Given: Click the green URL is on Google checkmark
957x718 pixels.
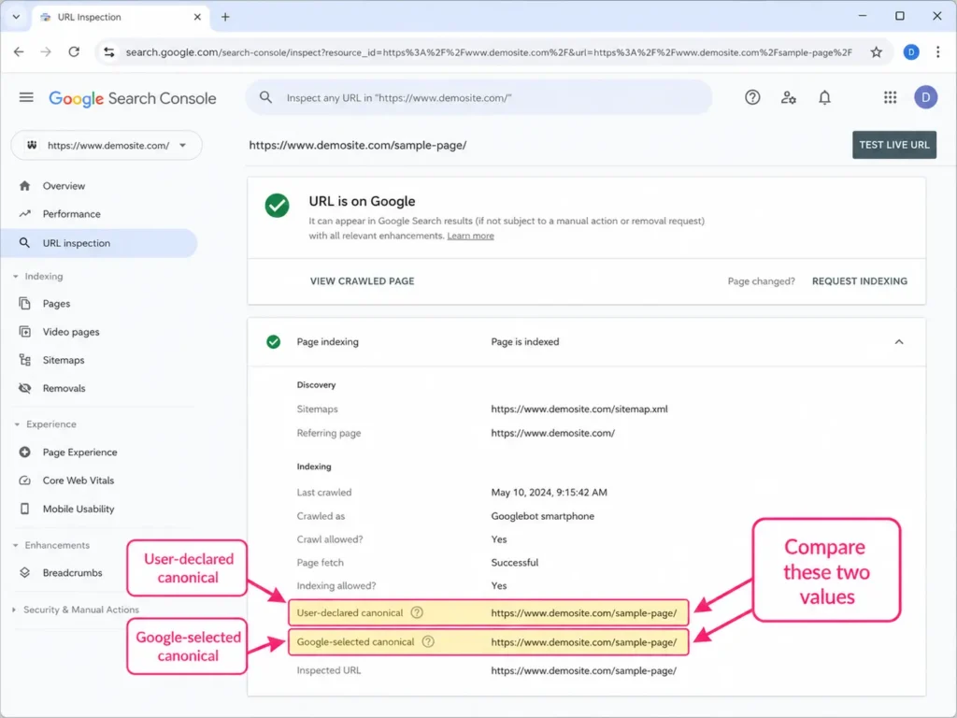Looking at the screenshot, I should [x=277, y=205].
